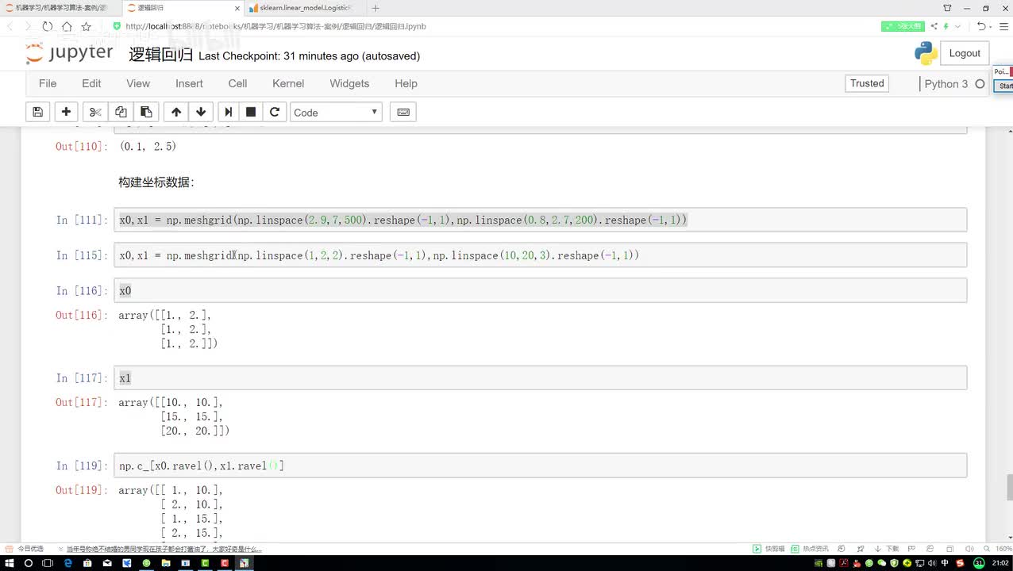Click code cell In [111] meshgrid line
Screen dimensions: 1013x571
pos(541,220)
